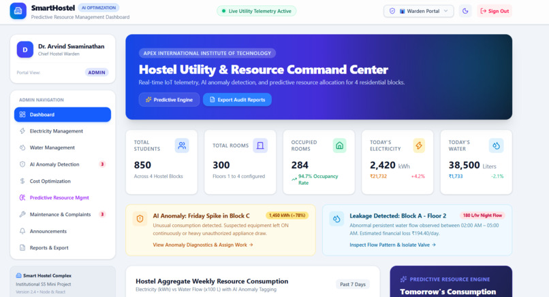Open View Anomaly Diagnostics & Assign Work link
Viewport: 549px width, 297px height.
coord(203,245)
